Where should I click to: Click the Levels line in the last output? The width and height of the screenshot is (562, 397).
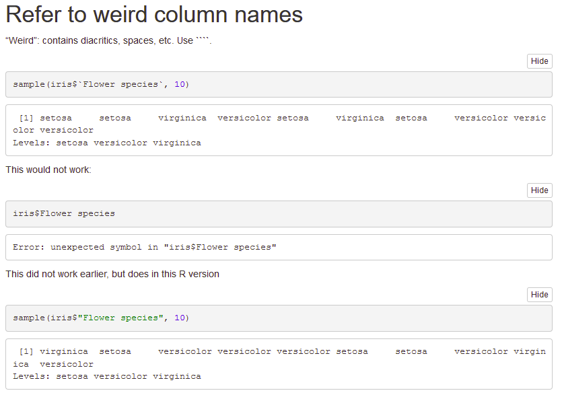(106, 376)
